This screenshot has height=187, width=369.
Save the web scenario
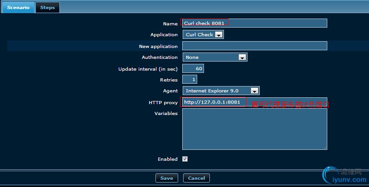[x=167, y=178]
